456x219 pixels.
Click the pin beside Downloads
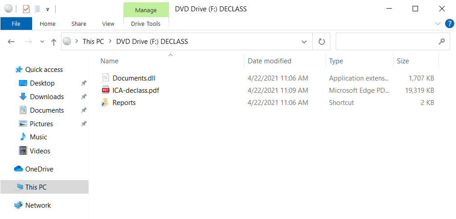84,97
